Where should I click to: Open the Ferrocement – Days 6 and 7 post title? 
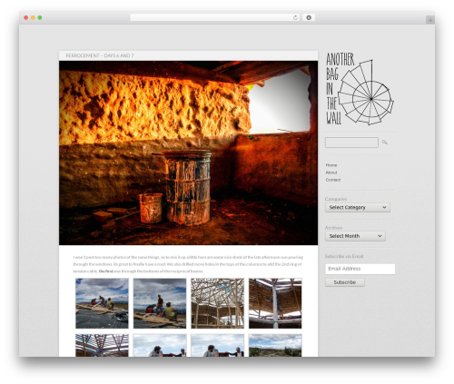[100, 55]
